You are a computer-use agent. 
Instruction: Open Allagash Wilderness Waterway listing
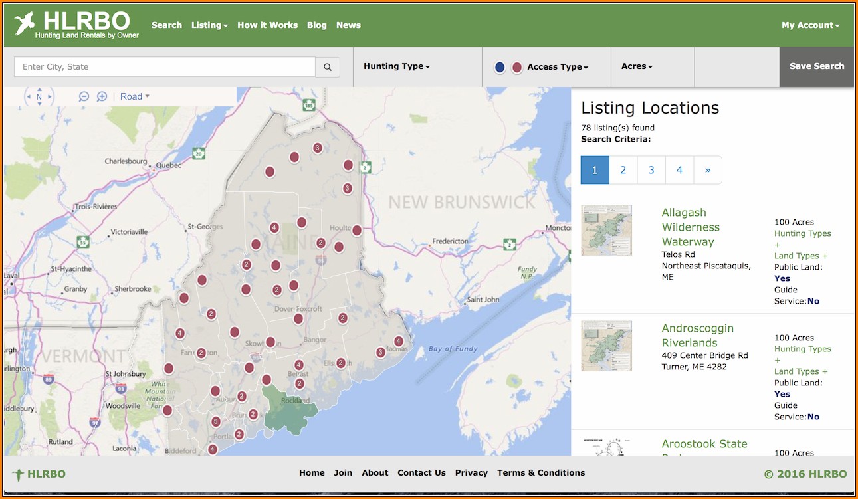click(691, 227)
